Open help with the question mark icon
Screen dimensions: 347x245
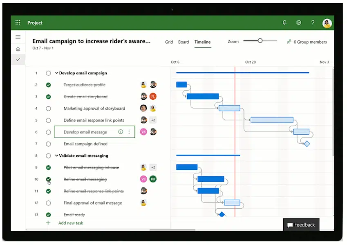click(313, 22)
